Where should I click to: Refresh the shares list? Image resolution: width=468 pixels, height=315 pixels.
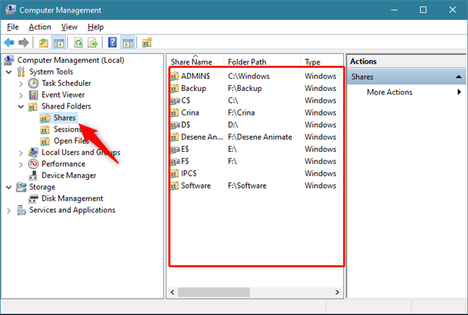pyautogui.click(x=79, y=43)
